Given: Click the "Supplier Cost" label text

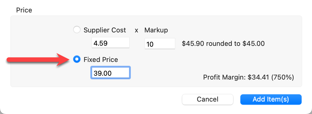Looking at the screenshot, I should (105, 30).
